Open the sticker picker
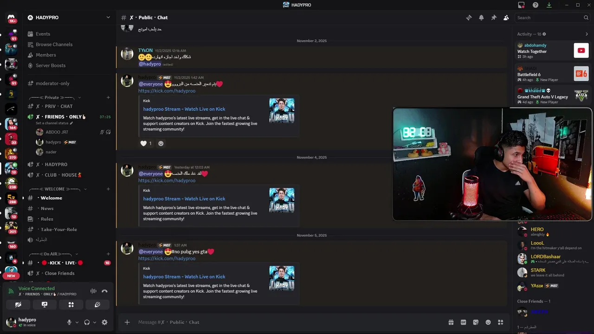Image resolution: width=594 pixels, height=334 pixels. (476, 322)
